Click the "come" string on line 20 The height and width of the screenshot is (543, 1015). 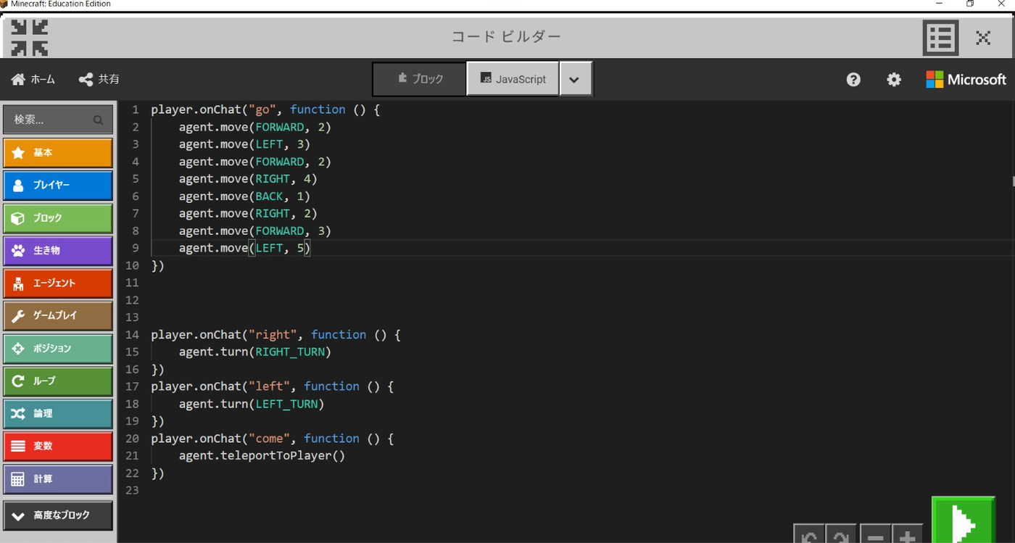[x=269, y=439]
